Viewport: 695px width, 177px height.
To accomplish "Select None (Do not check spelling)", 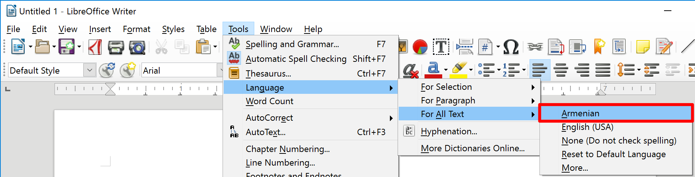I will pyautogui.click(x=616, y=141).
